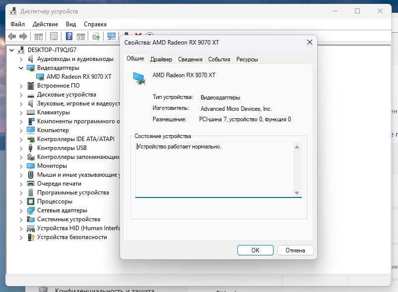Switch to the Ресурсы tab
Viewport: 398px width, 292px height.
point(247,59)
